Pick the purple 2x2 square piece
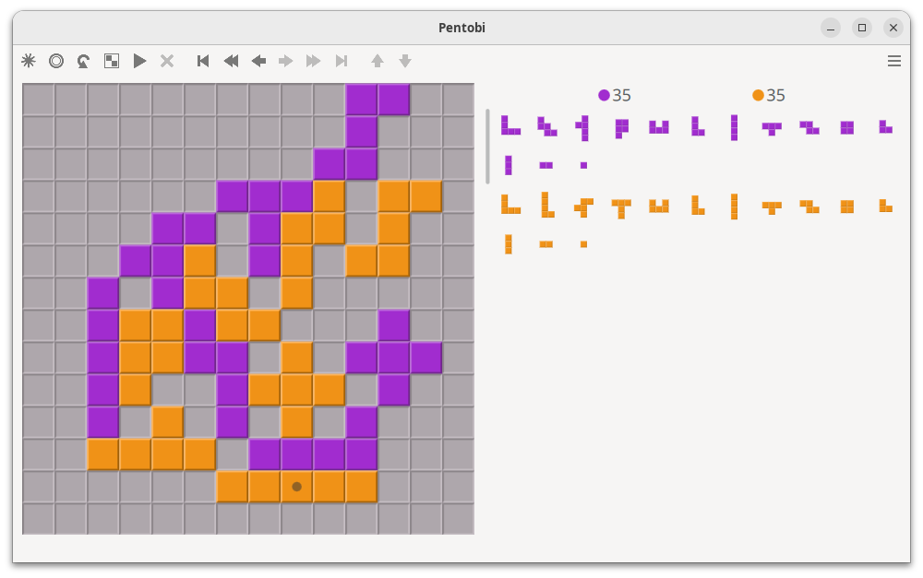The height and width of the screenshot is (578, 923). click(846, 127)
